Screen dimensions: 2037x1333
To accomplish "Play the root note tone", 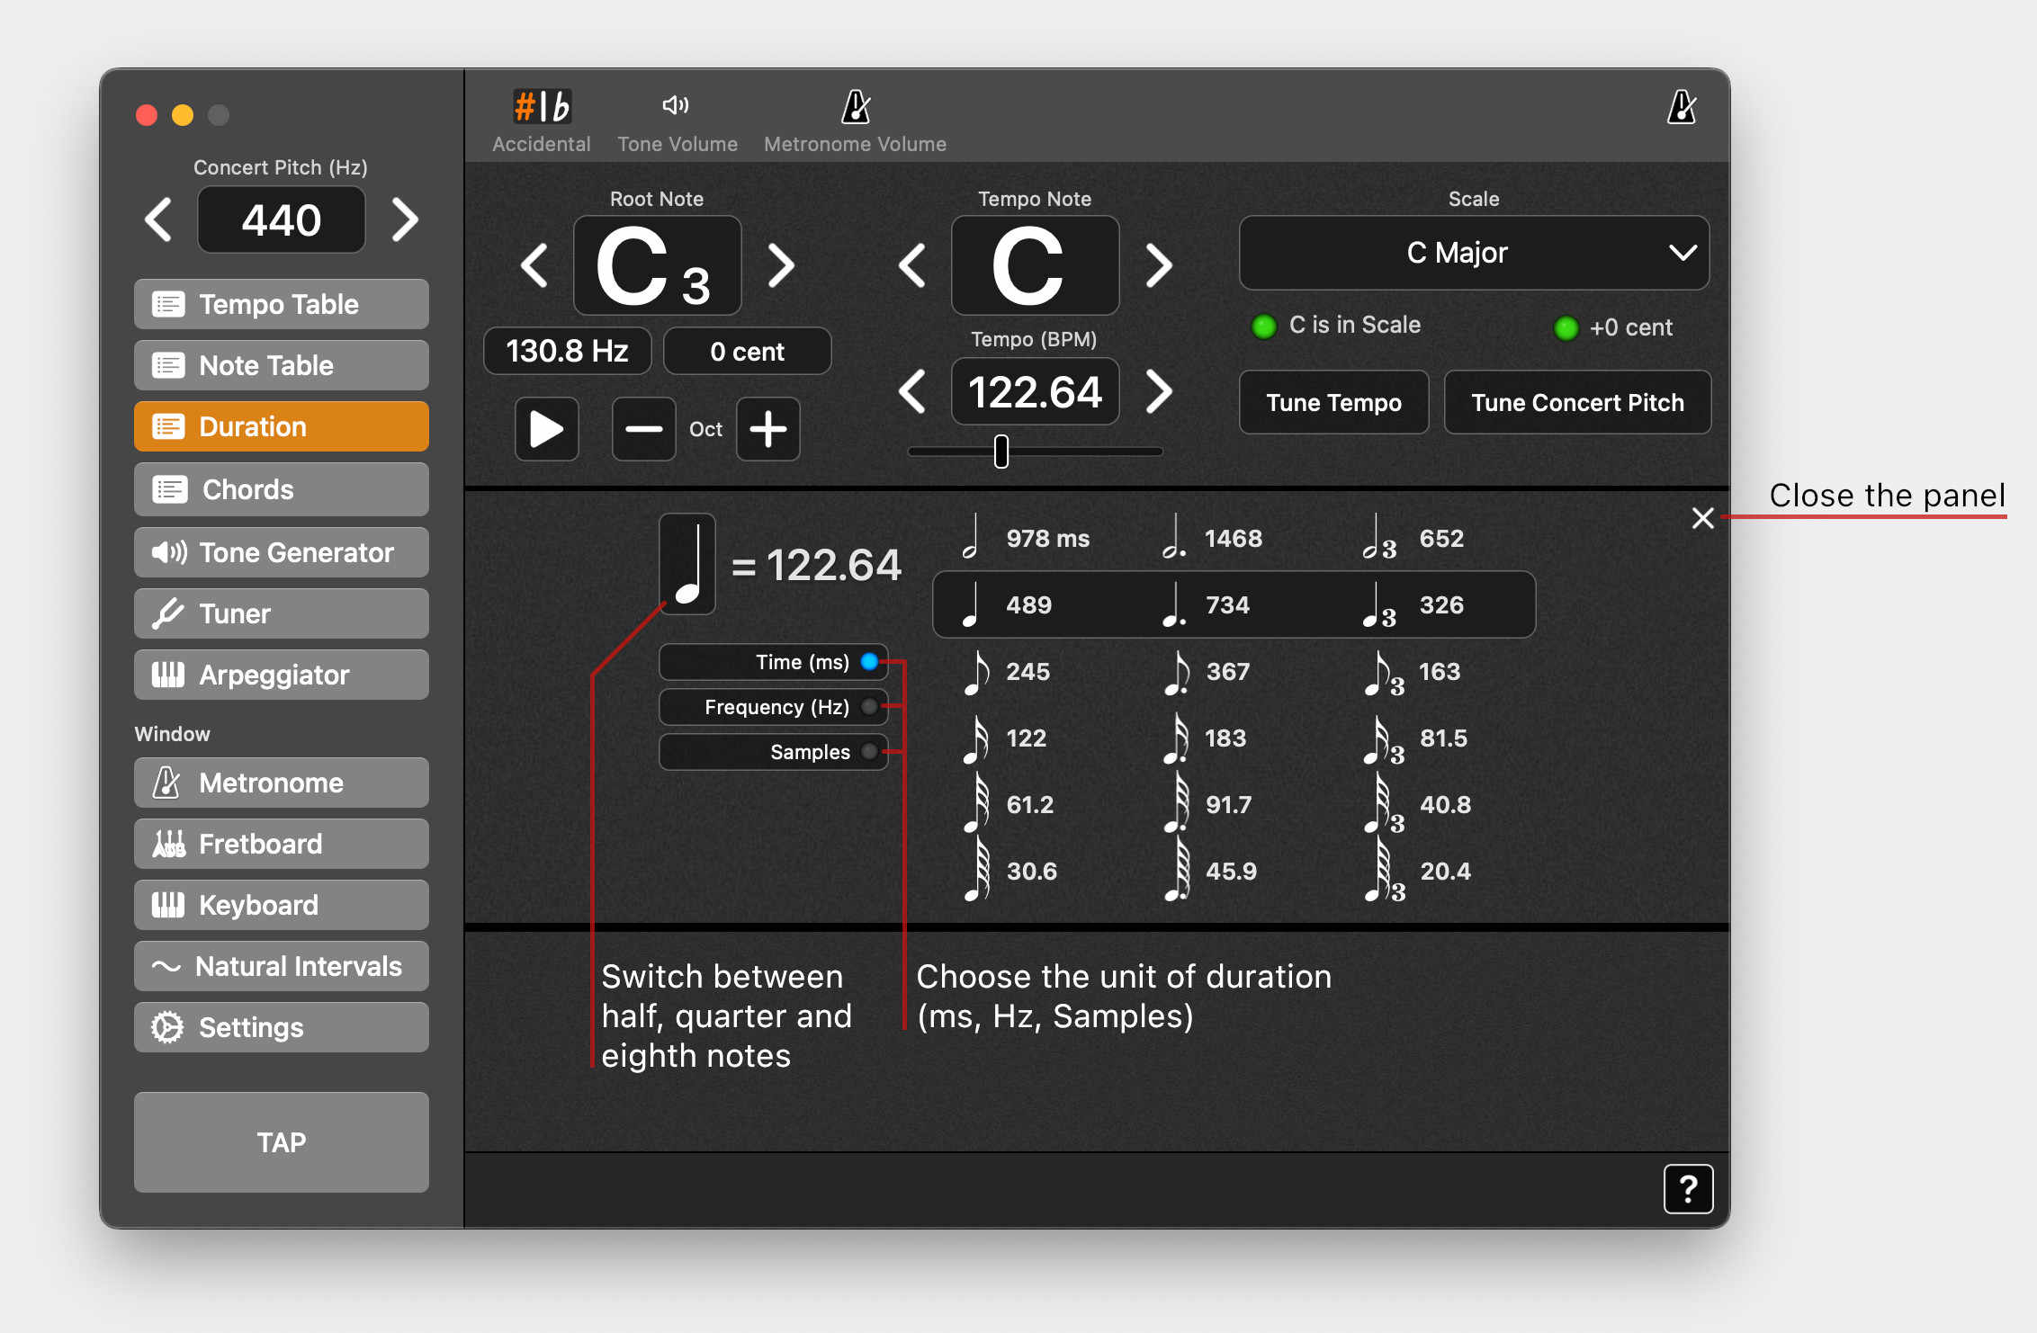I will (547, 429).
